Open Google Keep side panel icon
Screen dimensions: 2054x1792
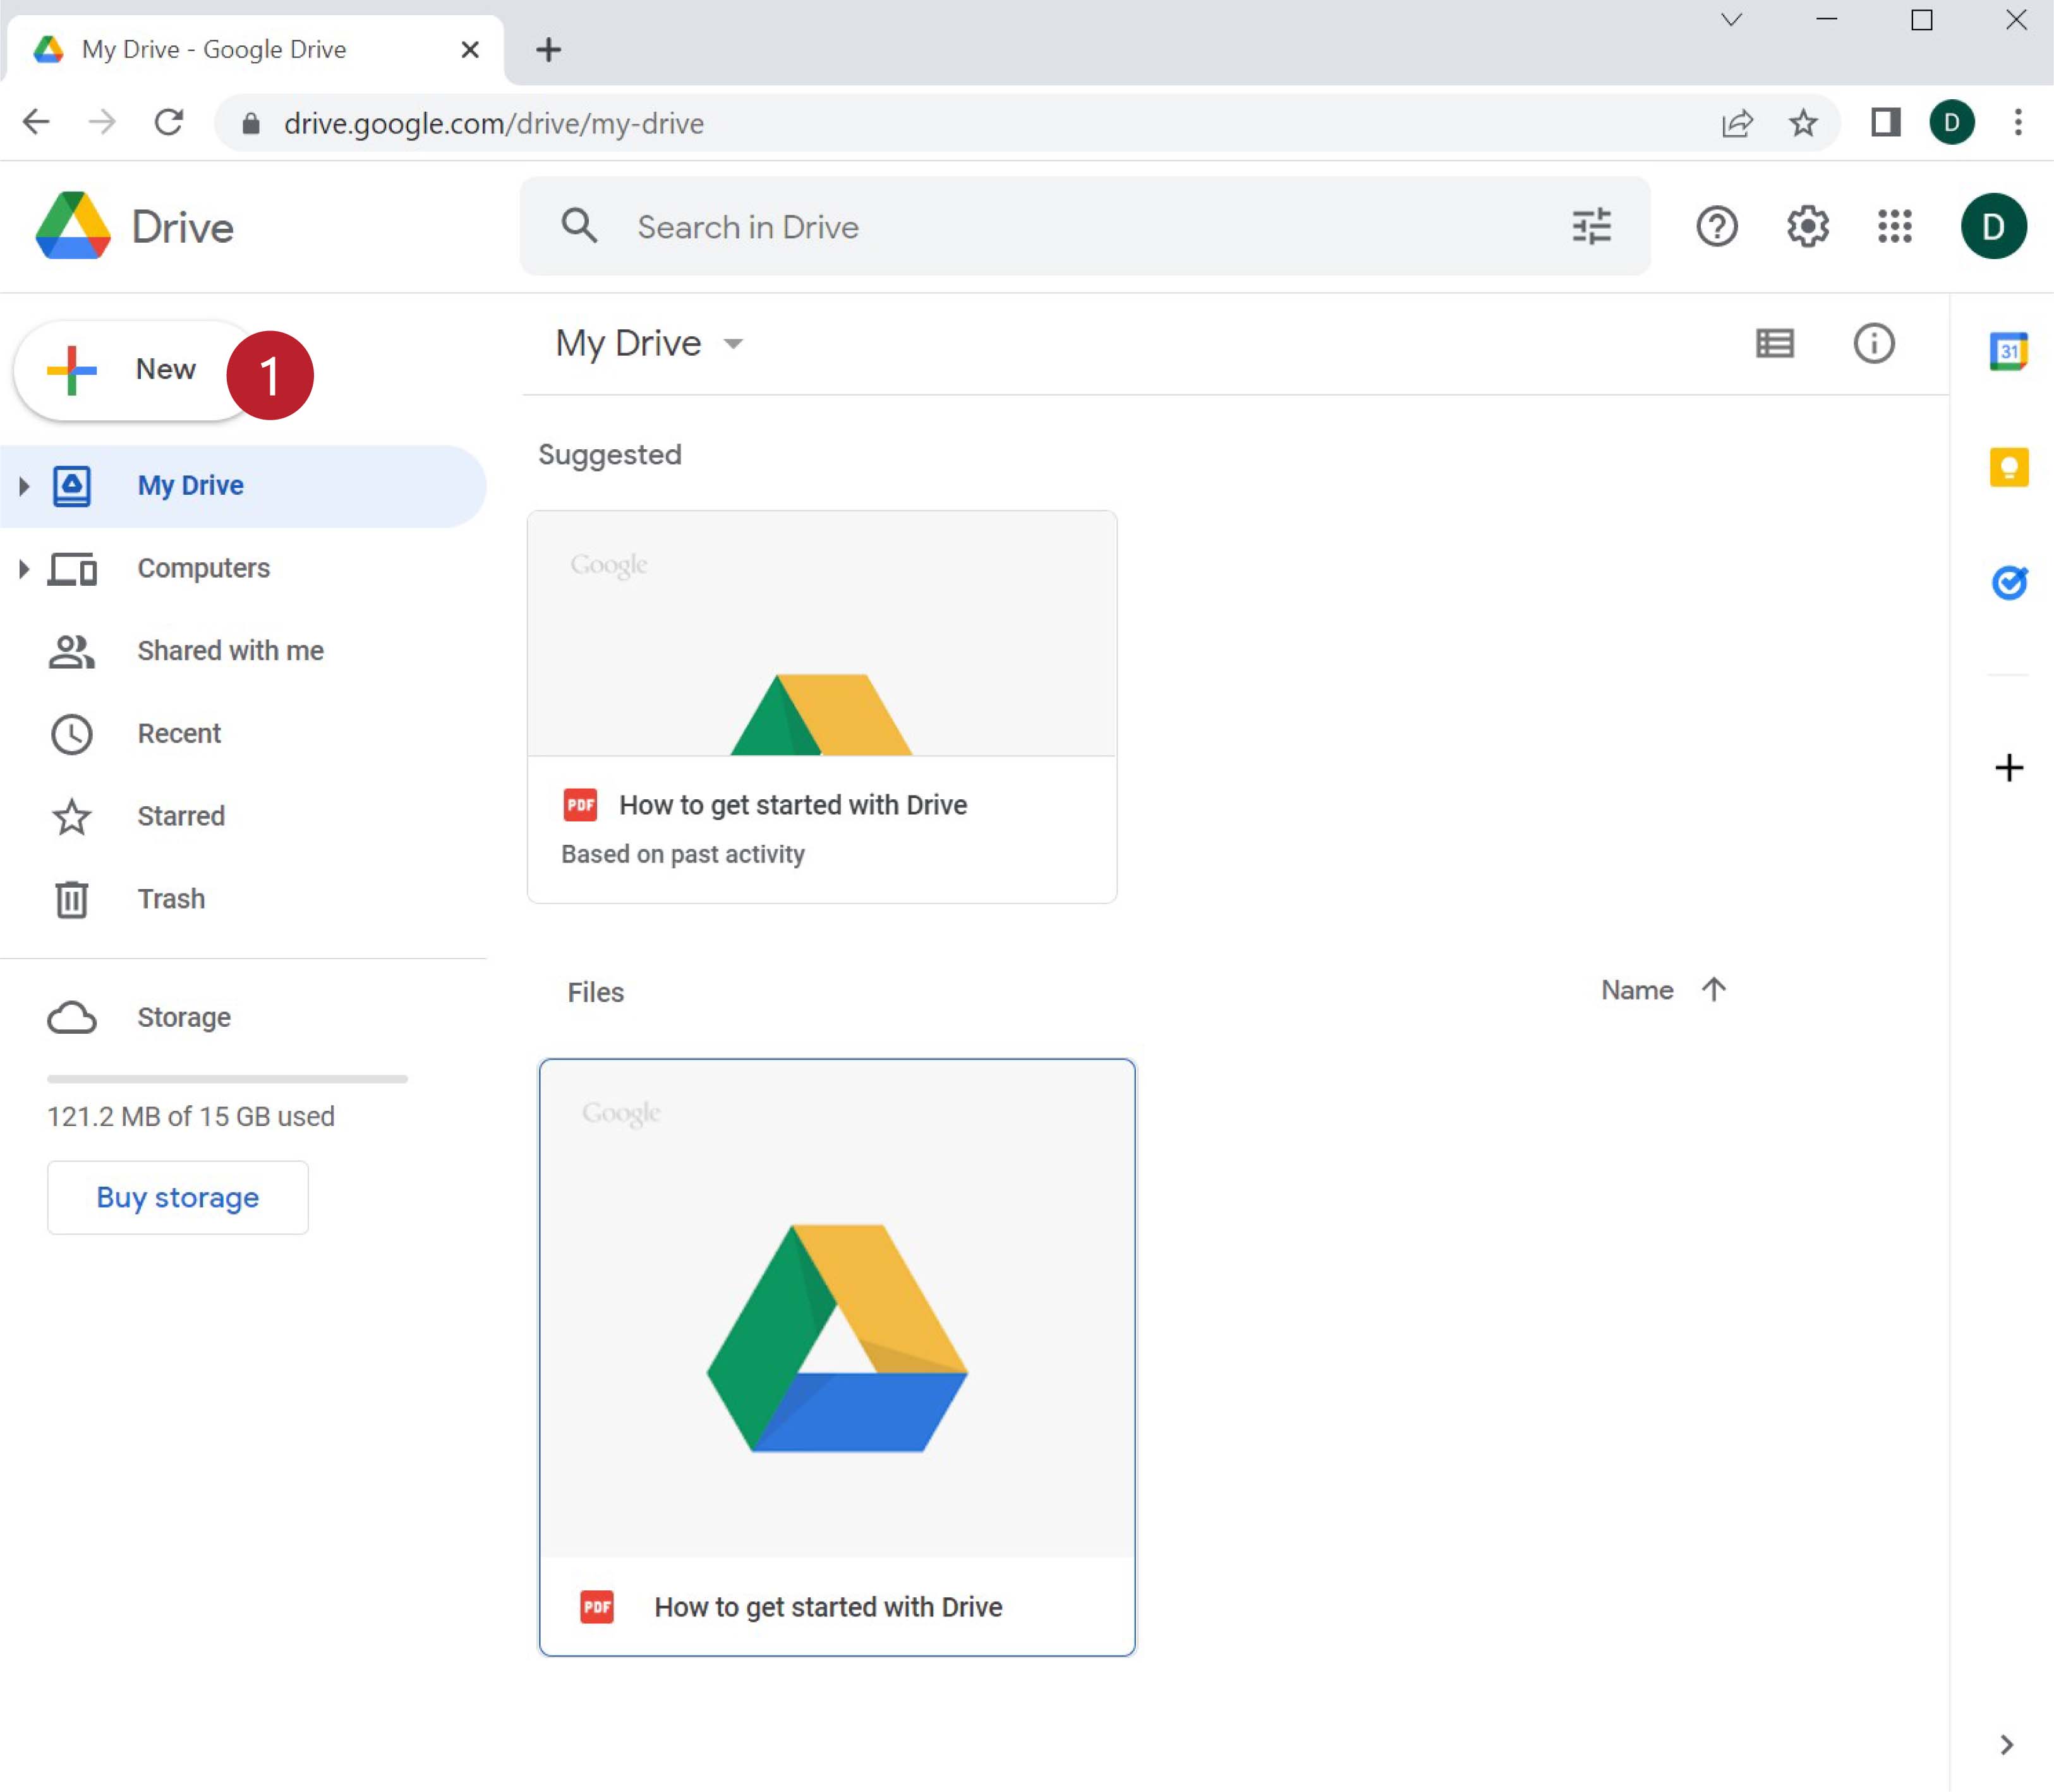pos(2008,467)
